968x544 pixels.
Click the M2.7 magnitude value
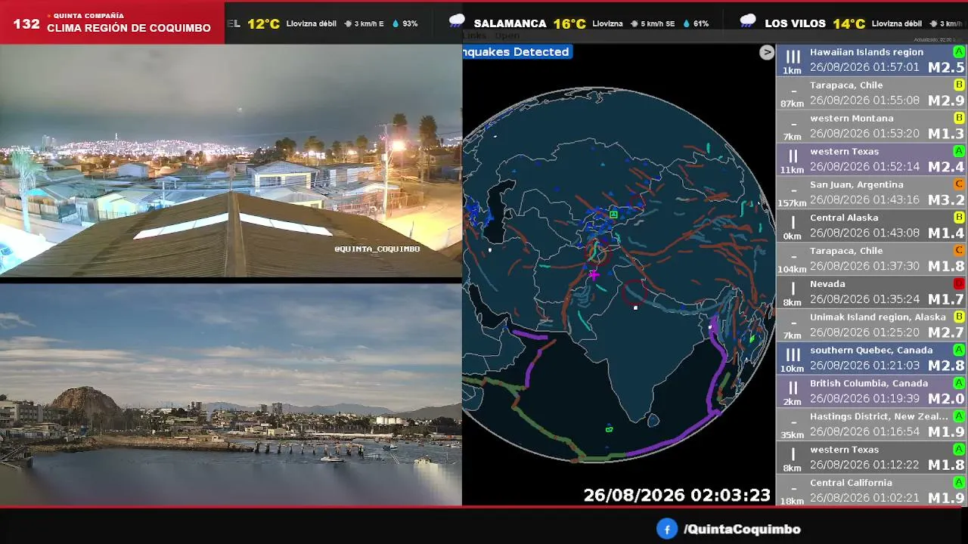click(946, 332)
